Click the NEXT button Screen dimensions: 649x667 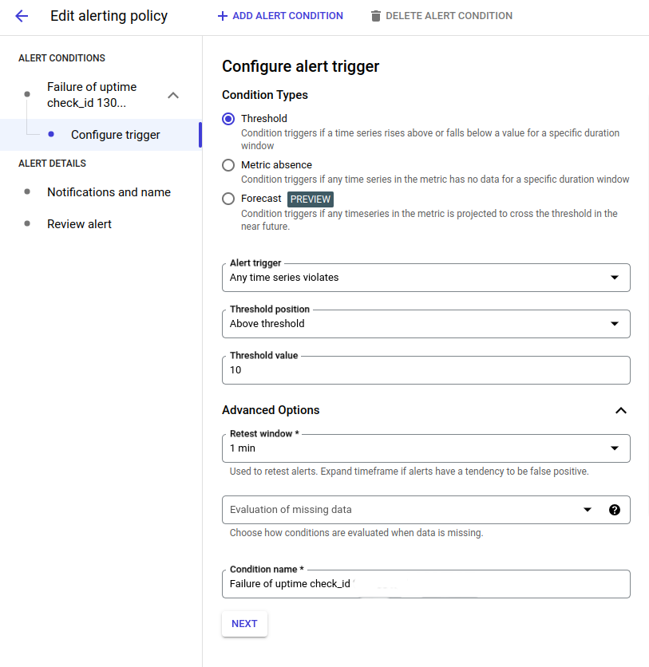pyautogui.click(x=243, y=624)
